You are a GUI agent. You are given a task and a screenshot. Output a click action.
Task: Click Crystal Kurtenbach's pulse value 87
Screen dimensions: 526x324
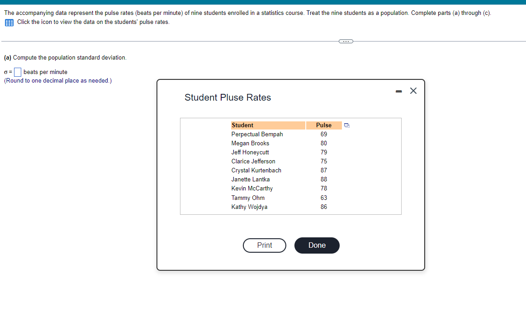point(324,170)
